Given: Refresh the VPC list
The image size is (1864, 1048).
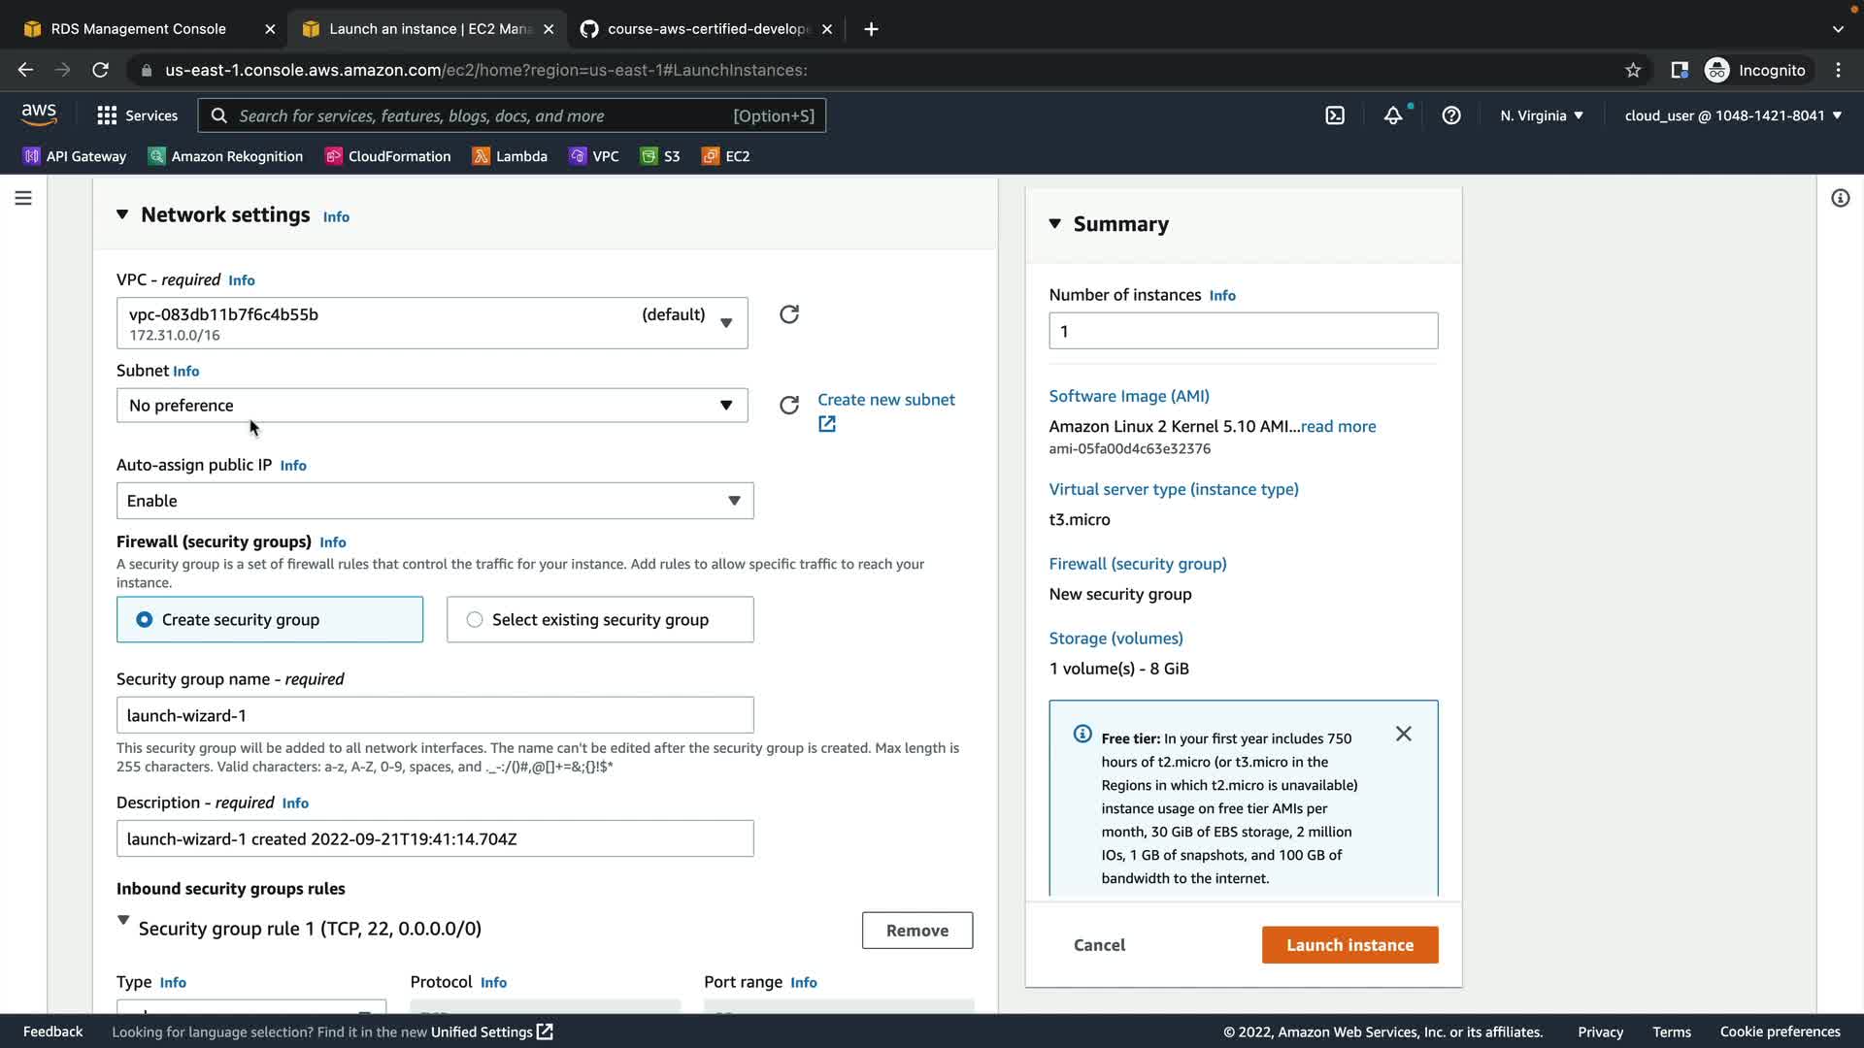Looking at the screenshot, I should pyautogui.click(x=789, y=314).
